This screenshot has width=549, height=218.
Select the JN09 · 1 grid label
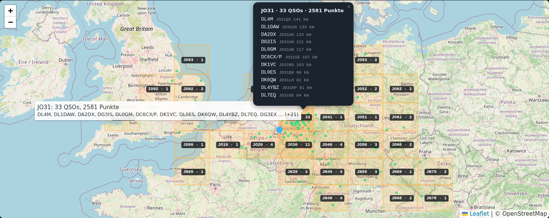193,172
